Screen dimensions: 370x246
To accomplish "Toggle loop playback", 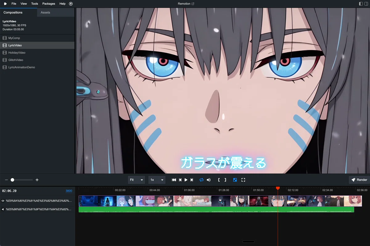I will 201,180.
